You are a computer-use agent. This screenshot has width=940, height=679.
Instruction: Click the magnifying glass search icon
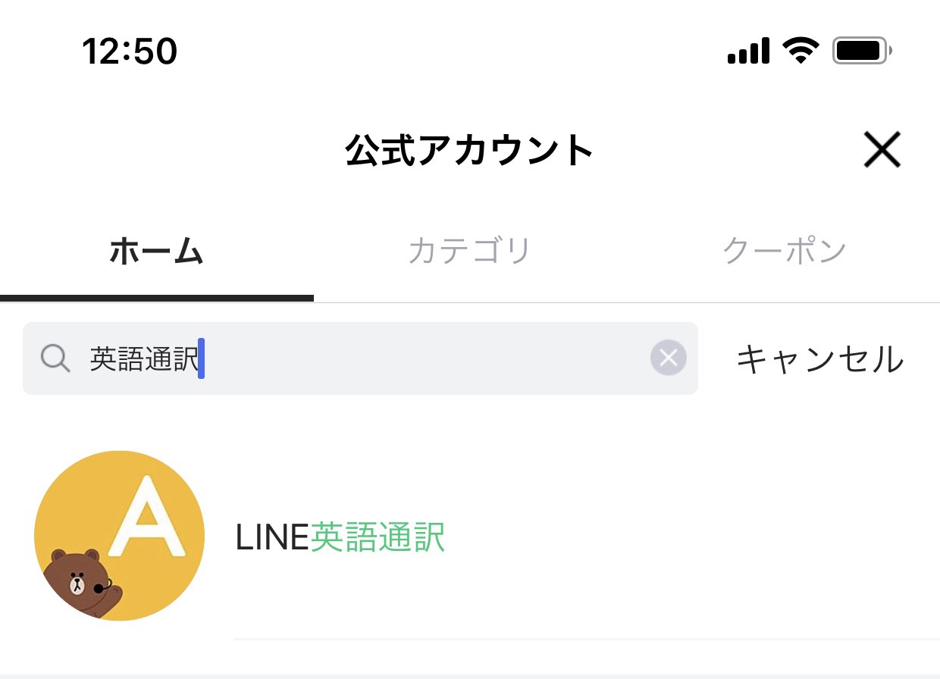[x=55, y=358]
